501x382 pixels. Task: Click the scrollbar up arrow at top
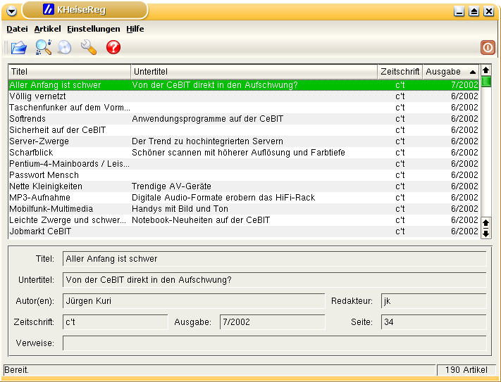coord(486,70)
